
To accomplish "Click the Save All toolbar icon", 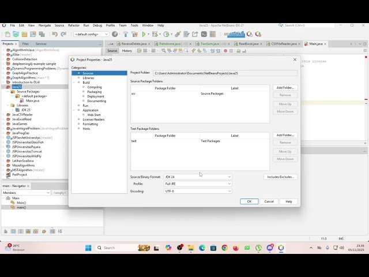I will click(42, 35).
